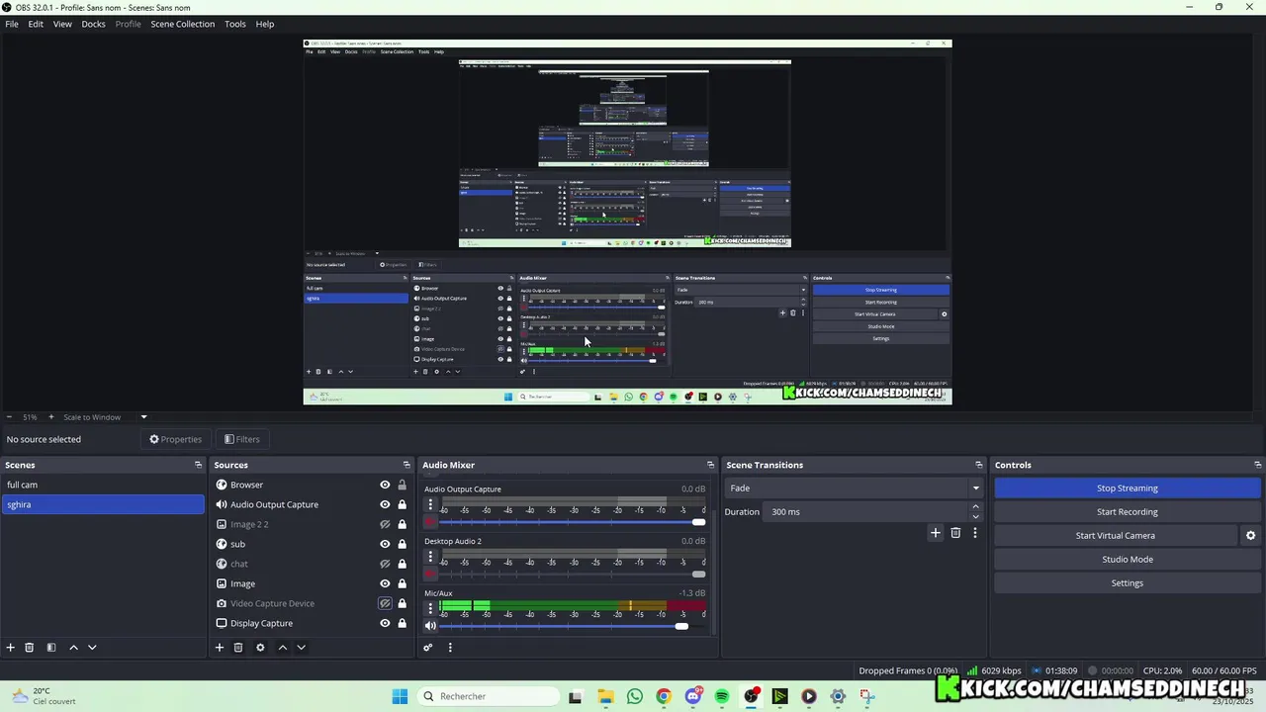Open Audio Output Capture three-dot options
The width and height of the screenshot is (1266, 712).
[x=430, y=504]
